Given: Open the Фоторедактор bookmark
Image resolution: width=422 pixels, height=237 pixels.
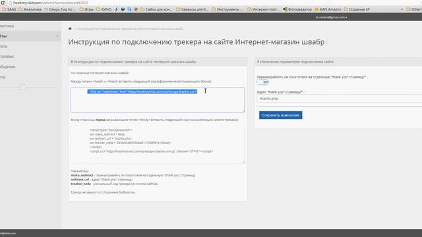Looking at the screenshot, I should (x=297, y=9).
